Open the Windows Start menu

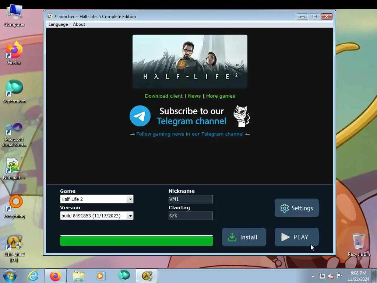(10, 276)
